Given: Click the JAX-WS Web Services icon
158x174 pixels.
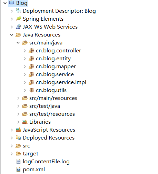Looking at the screenshot, I should click(18, 27).
